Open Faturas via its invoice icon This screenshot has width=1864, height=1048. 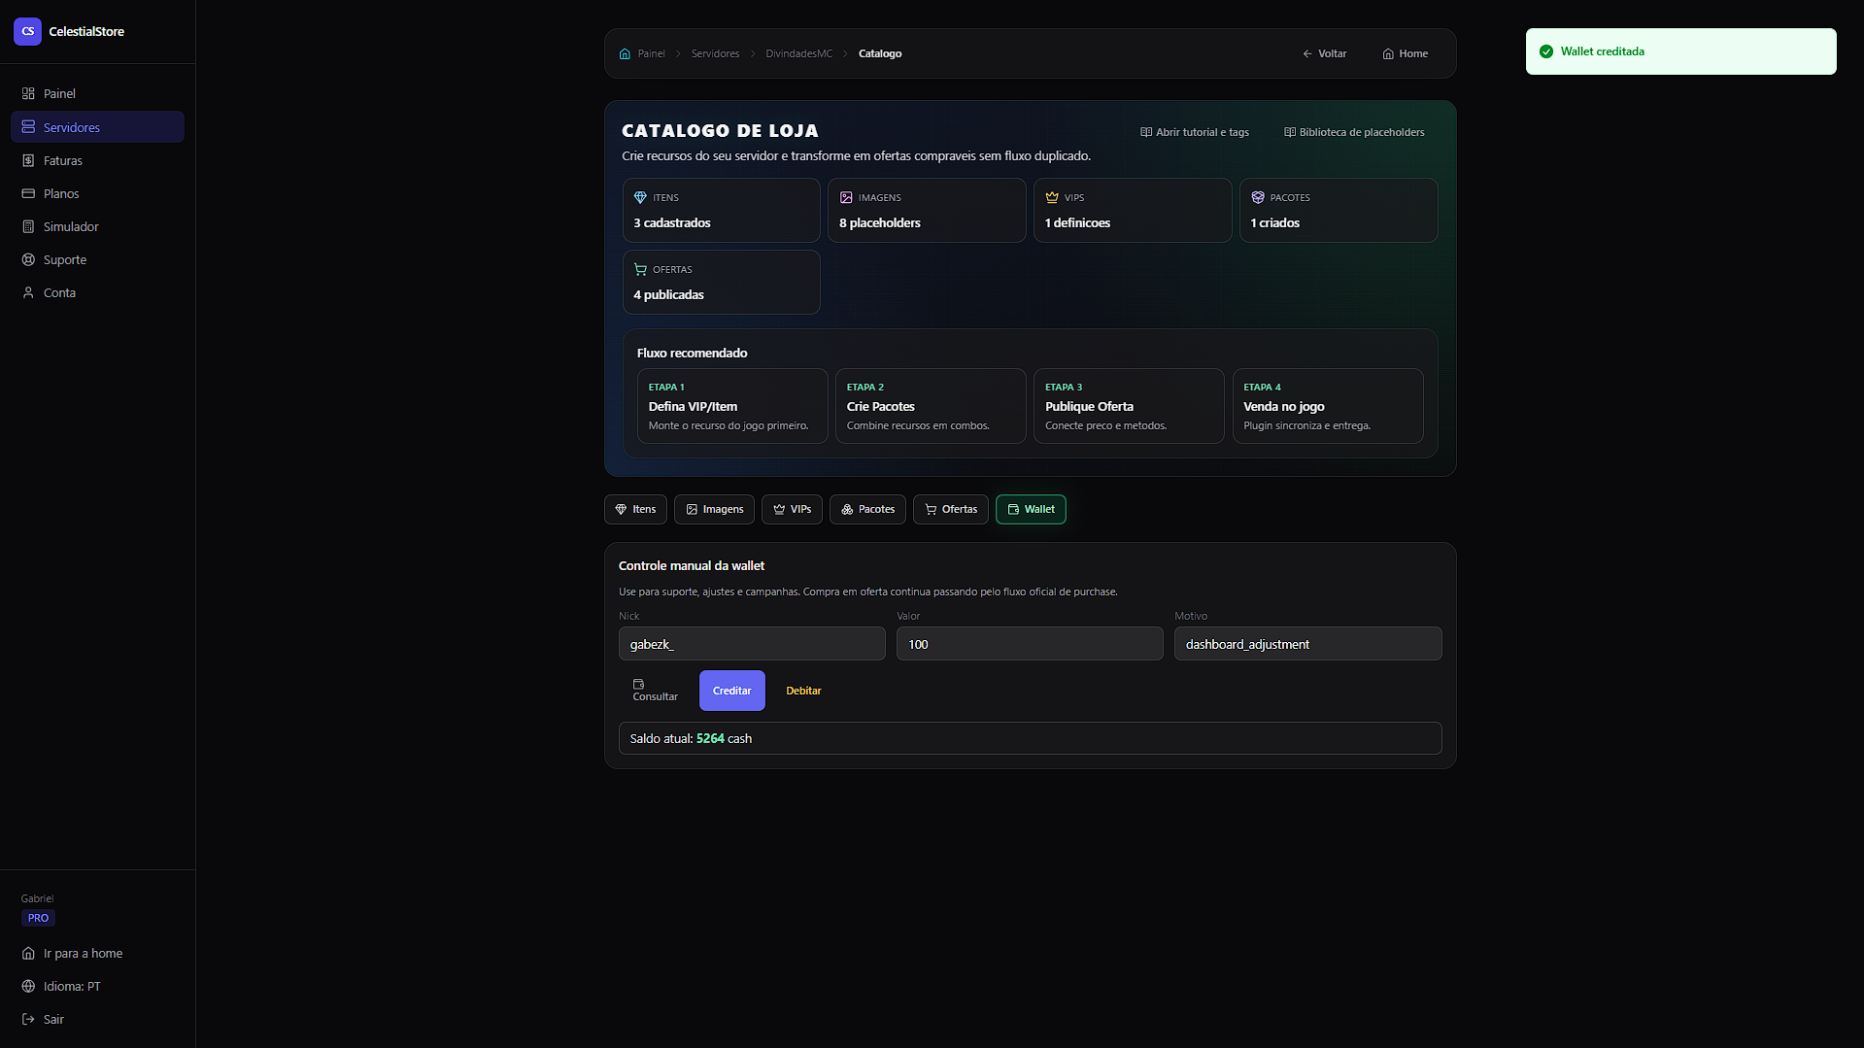(27, 160)
